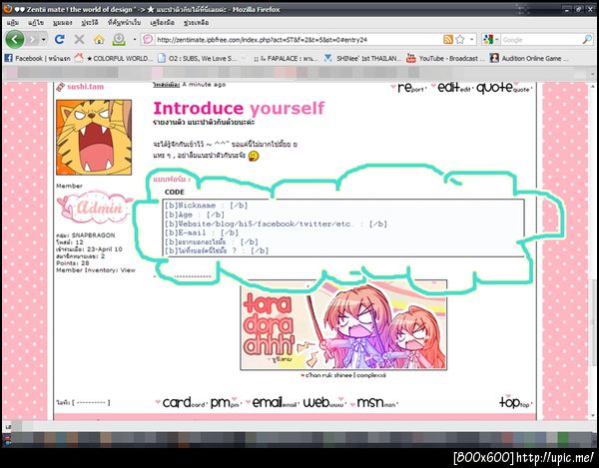Viewport: 599px width, 468px height.
Task: Open the O2 : SUBS bookmark
Action: point(198,59)
